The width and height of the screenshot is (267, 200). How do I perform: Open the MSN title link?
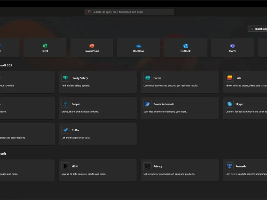point(74,166)
